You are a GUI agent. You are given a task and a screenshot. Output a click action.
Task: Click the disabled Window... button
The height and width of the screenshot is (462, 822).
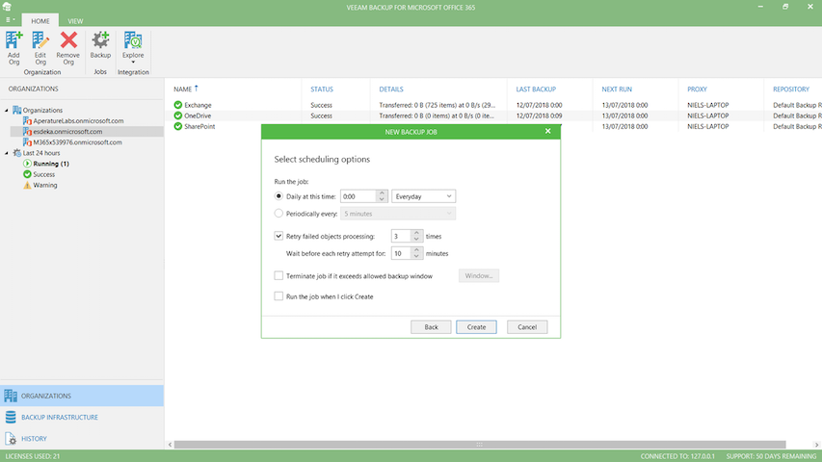coord(479,275)
